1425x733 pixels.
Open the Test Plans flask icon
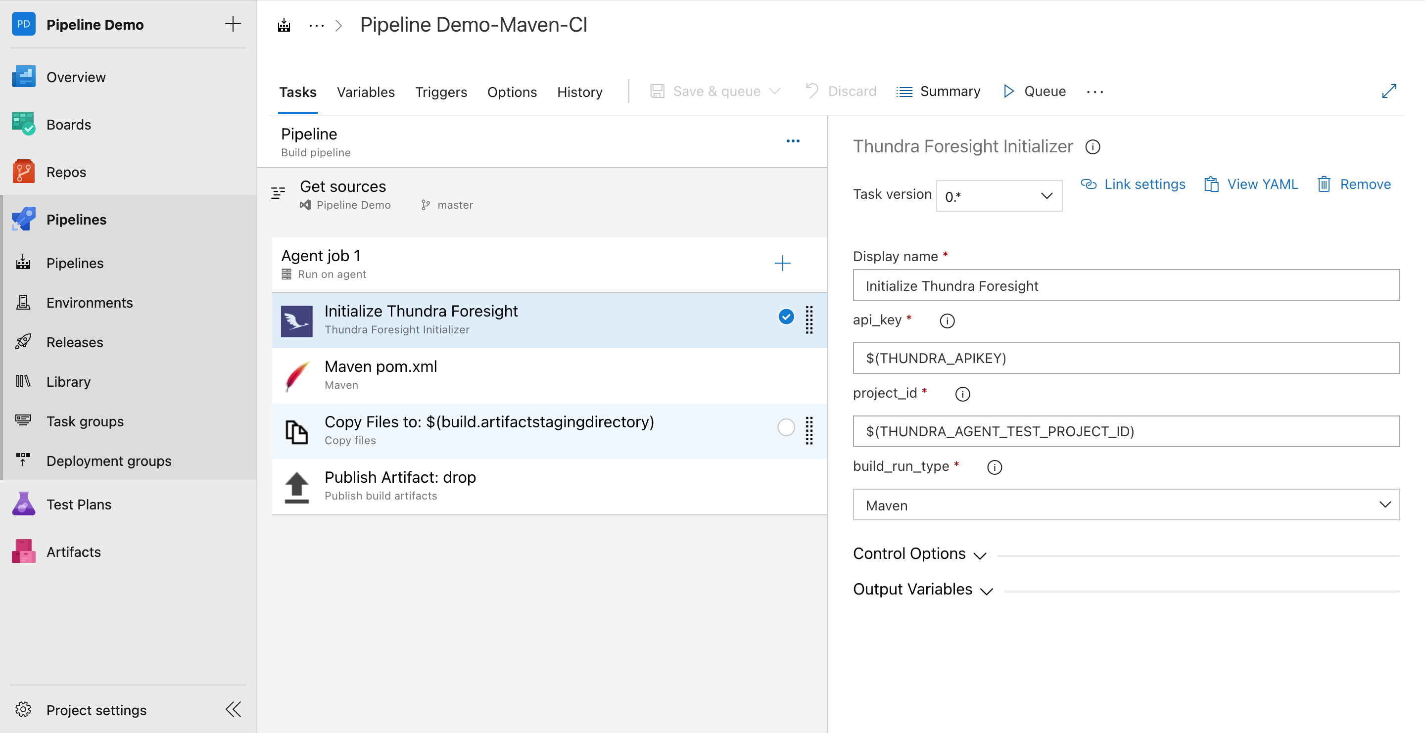click(23, 504)
